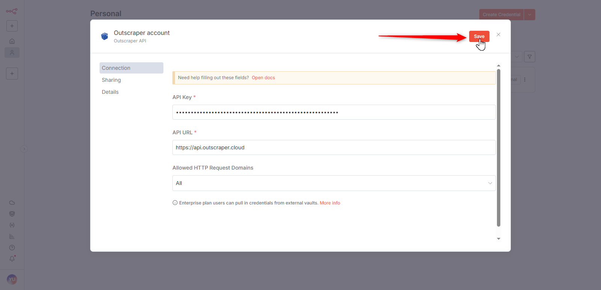The image size is (601, 290).
Task: Open the Create Credential dropdown arrow
Action: click(530, 15)
